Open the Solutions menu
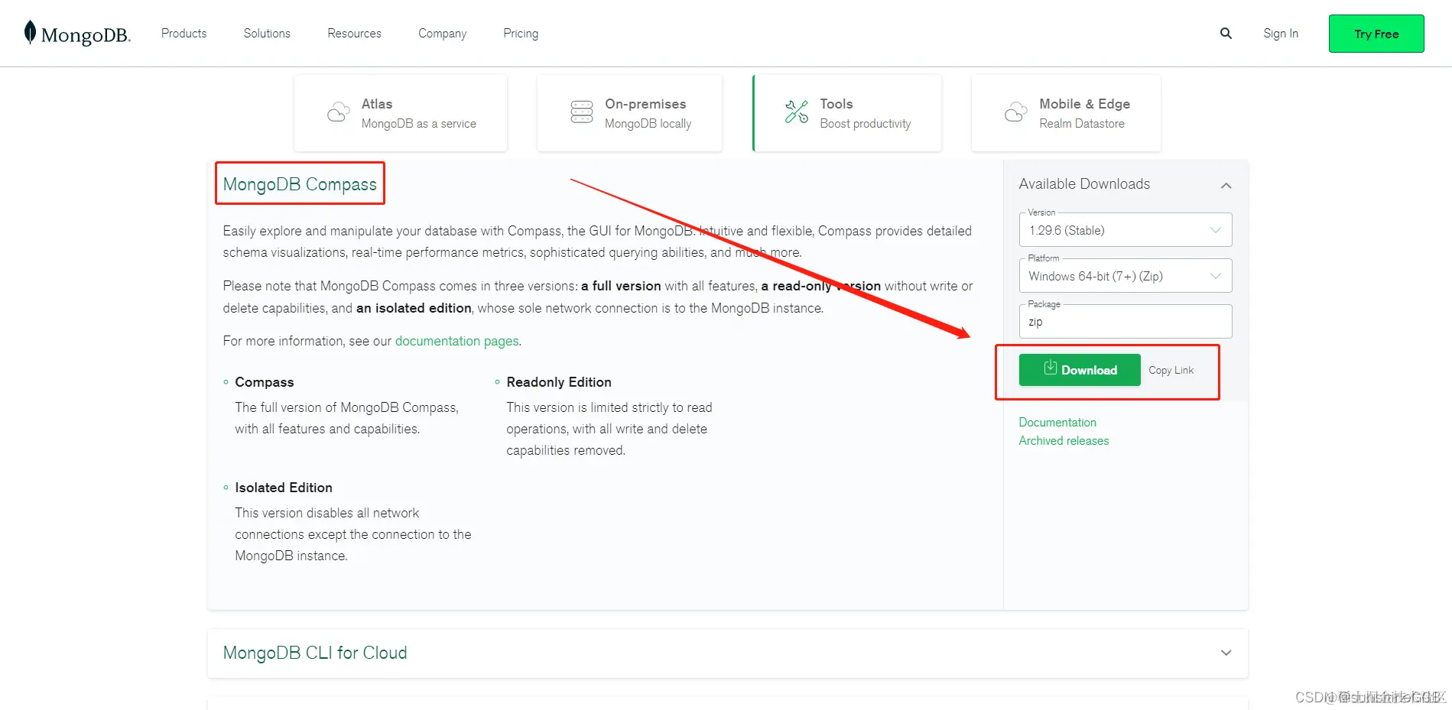 [267, 34]
